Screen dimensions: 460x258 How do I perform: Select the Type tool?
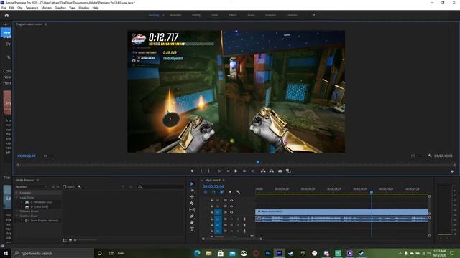point(192,229)
